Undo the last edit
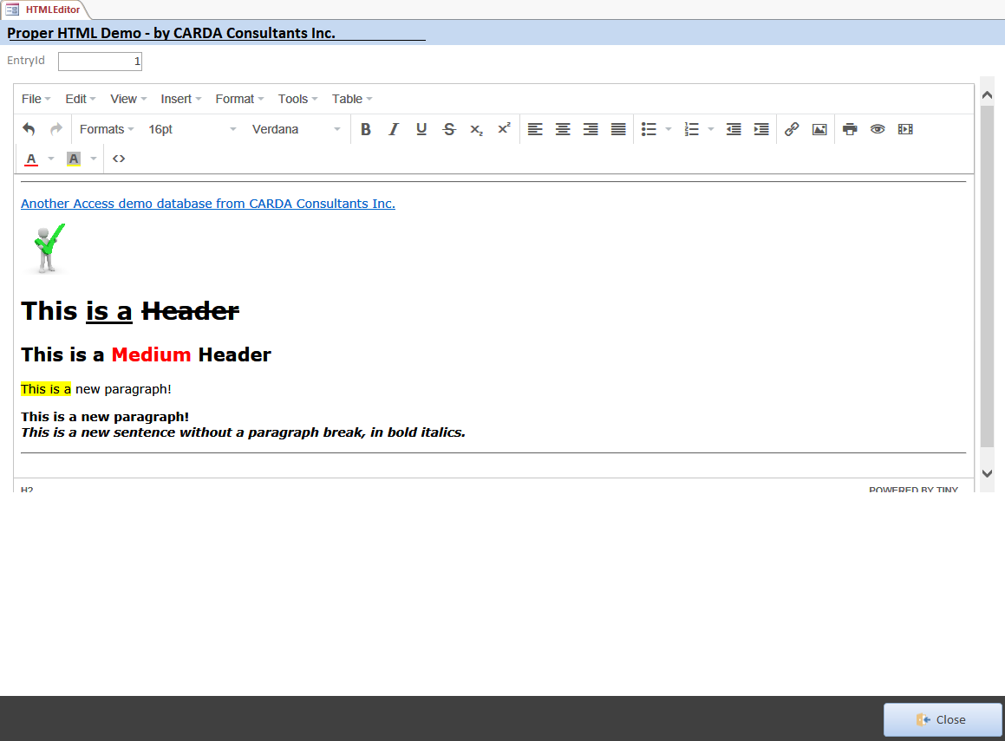 point(29,129)
